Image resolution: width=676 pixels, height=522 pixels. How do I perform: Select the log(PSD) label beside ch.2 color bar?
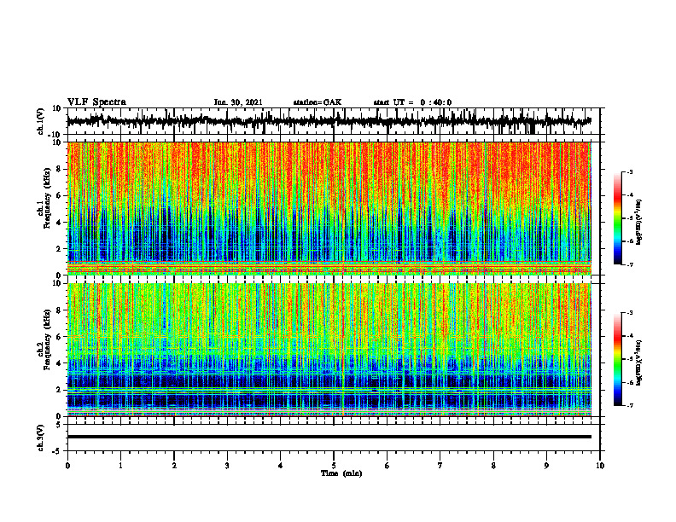coord(639,362)
